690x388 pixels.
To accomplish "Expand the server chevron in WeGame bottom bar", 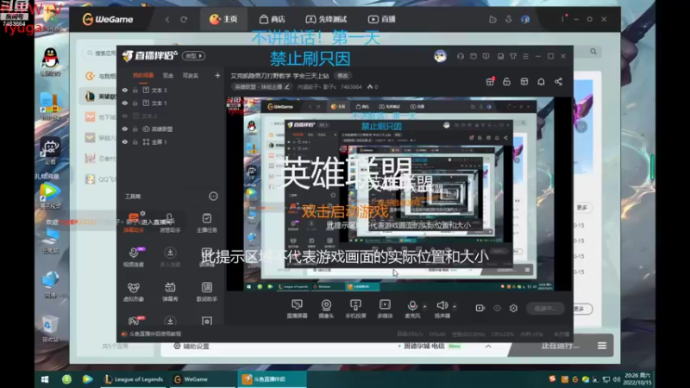I will tap(488, 347).
